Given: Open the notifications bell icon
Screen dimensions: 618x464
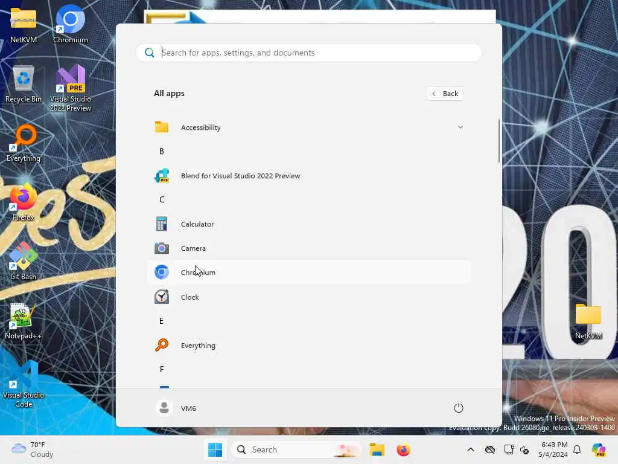Looking at the screenshot, I should [x=577, y=449].
